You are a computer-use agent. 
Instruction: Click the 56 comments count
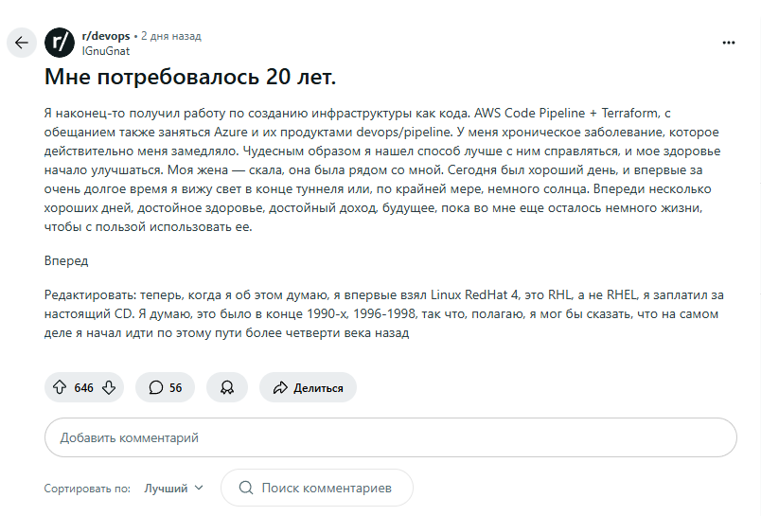175,387
